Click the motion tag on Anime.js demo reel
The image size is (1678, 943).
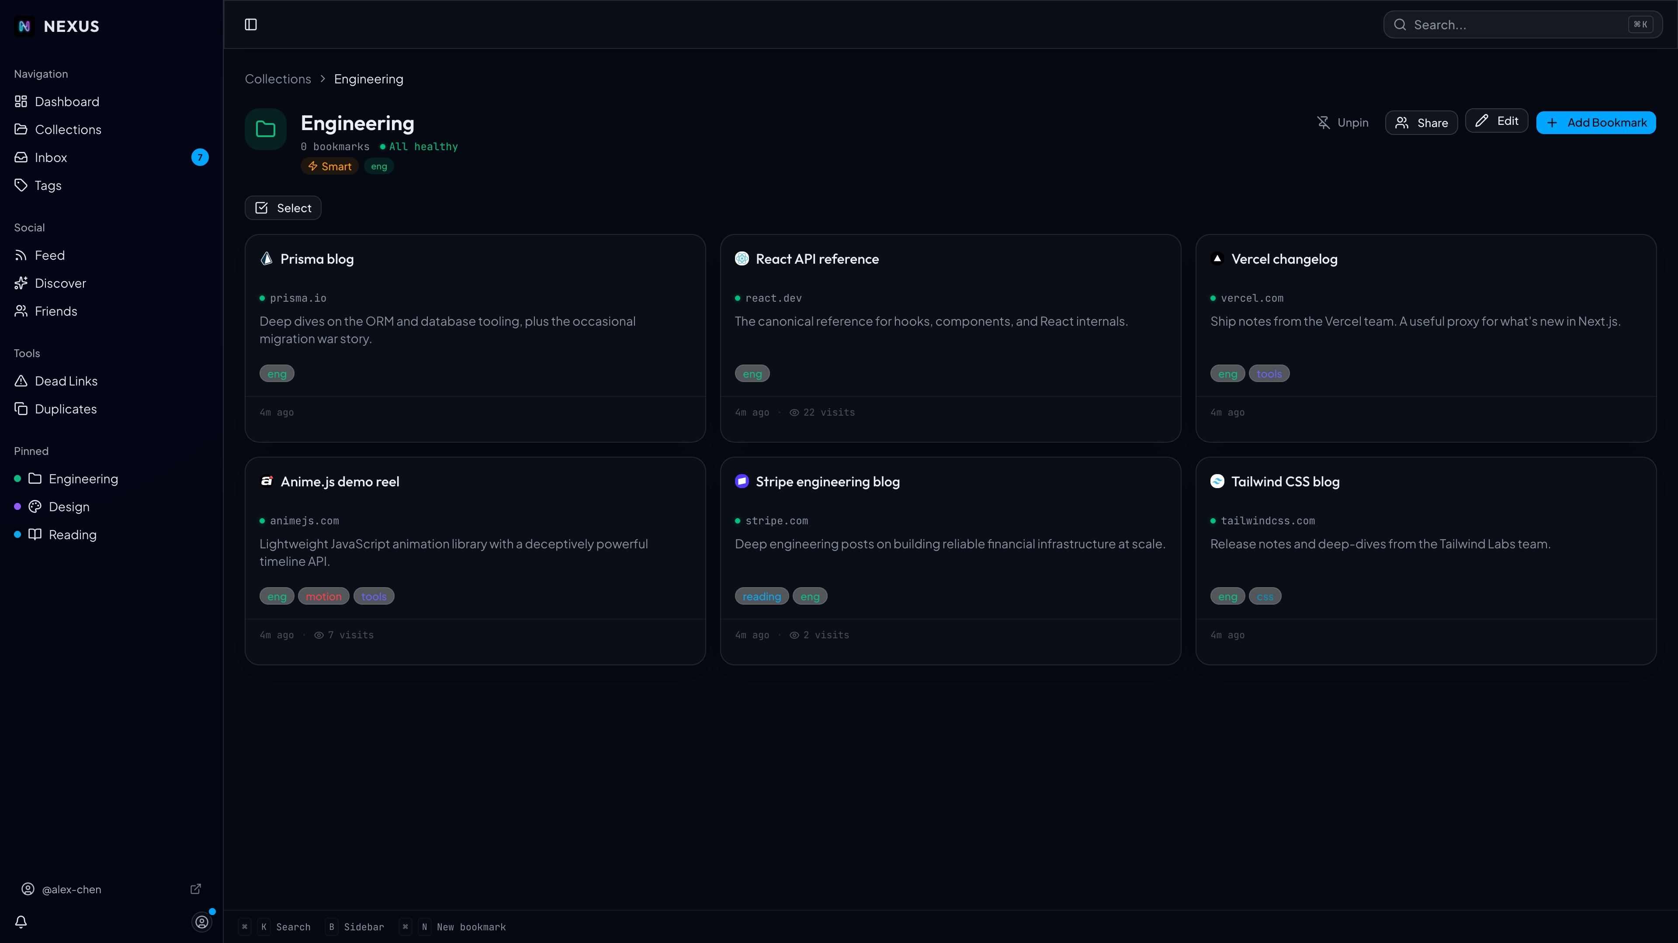pyautogui.click(x=324, y=596)
